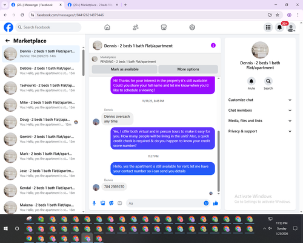Open the taskbar volume icon
The image size is (303, 243).
(x=270, y=228)
